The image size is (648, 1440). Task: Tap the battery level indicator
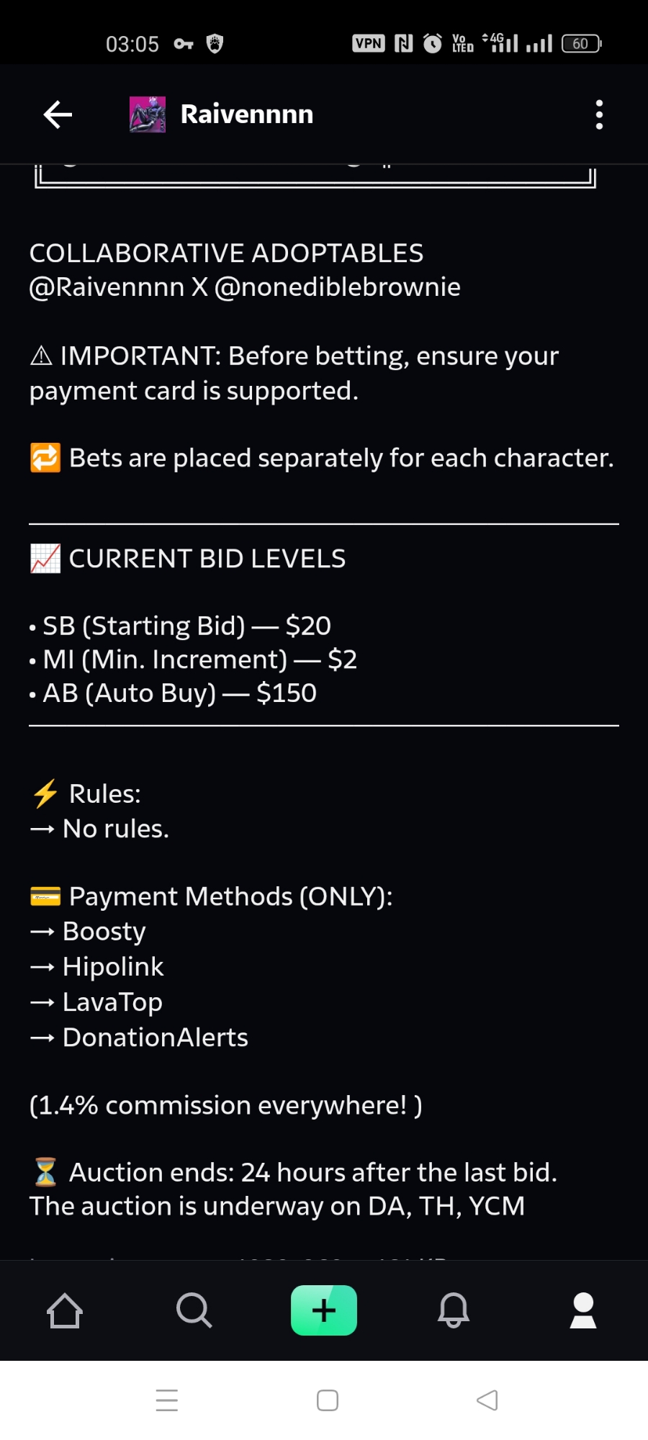pos(581,43)
